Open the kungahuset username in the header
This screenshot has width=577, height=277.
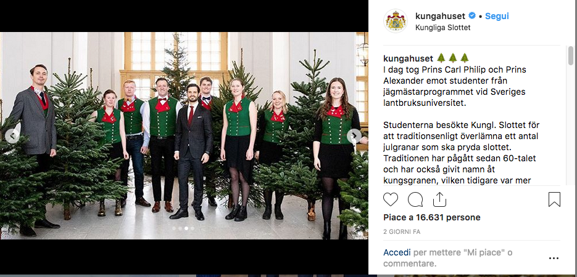(x=441, y=16)
